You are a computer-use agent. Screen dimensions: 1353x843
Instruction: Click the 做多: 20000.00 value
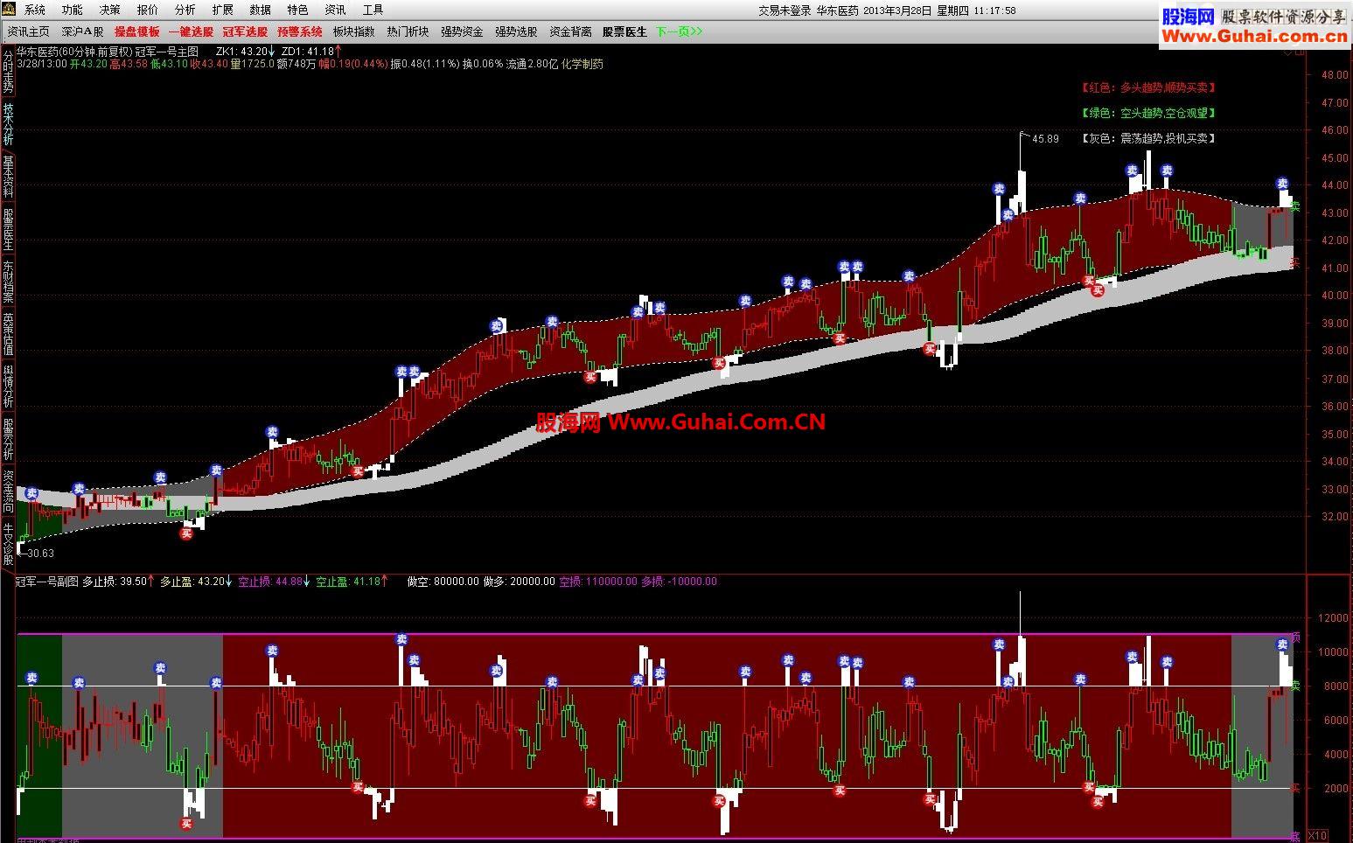519,581
